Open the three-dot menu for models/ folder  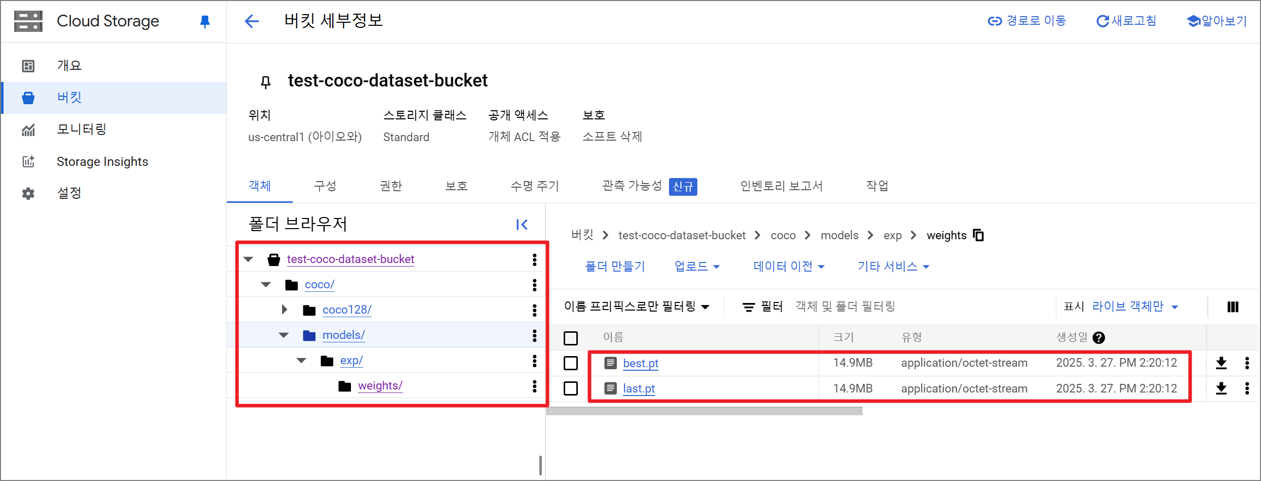[x=534, y=335]
